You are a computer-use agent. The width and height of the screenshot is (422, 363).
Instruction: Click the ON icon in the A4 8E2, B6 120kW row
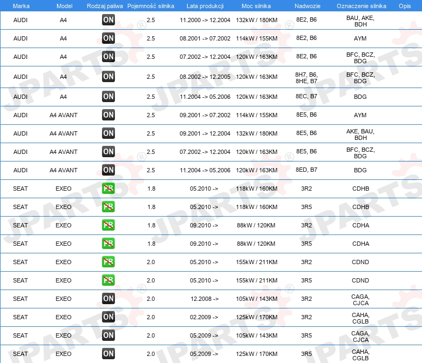(x=108, y=56)
